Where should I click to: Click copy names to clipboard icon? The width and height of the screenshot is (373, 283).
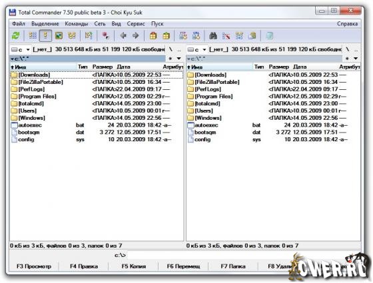click(252, 36)
